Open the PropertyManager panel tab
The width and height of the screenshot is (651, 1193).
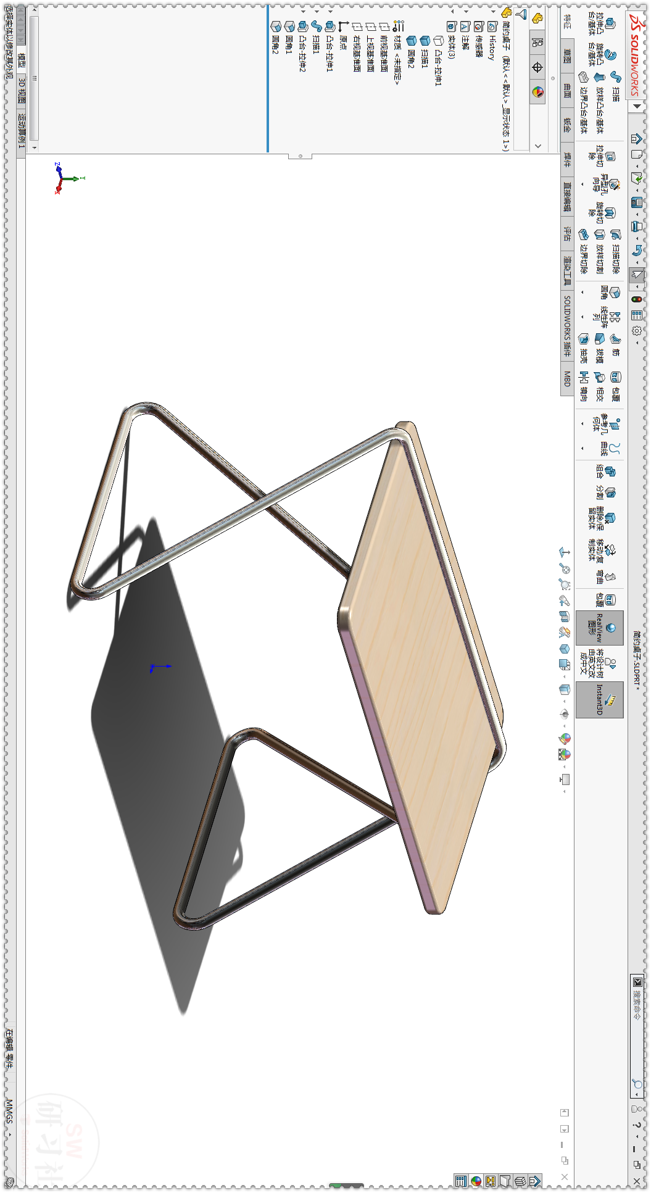(x=537, y=43)
